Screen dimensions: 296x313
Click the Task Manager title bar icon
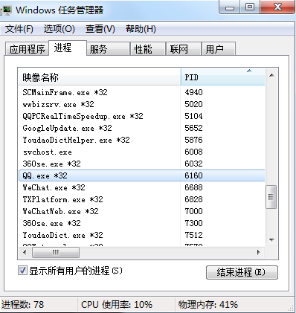6,10
